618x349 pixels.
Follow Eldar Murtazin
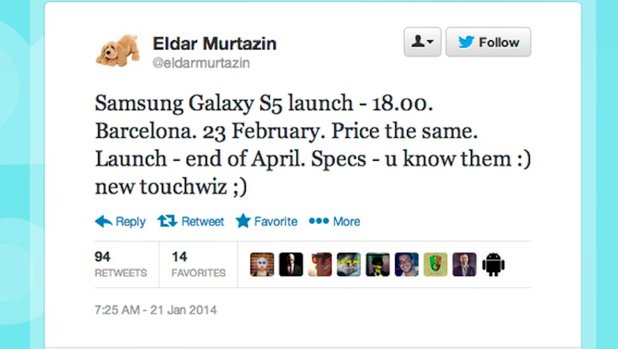[x=488, y=43]
